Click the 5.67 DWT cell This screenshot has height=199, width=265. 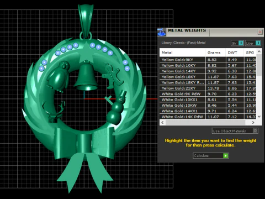pos(235,65)
